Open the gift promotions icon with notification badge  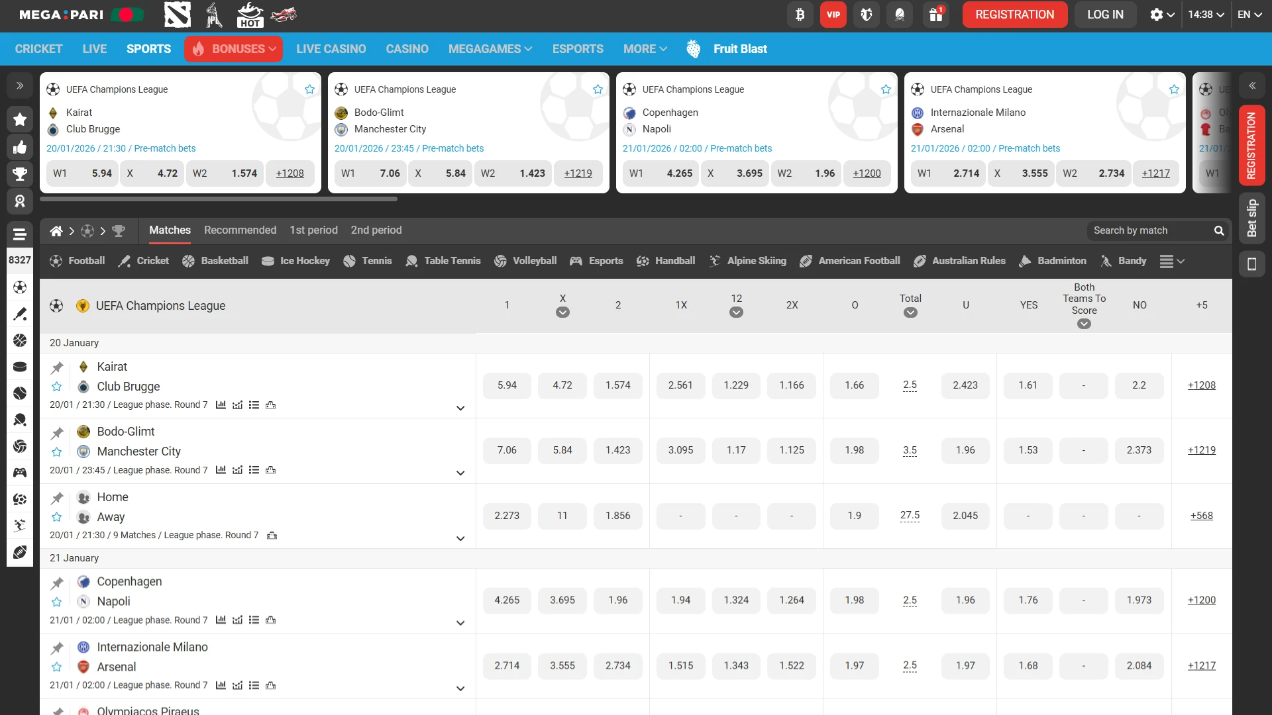(935, 14)
